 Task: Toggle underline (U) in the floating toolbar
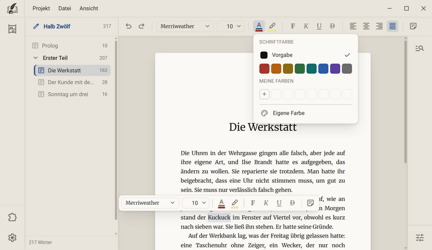coord(279,203)
